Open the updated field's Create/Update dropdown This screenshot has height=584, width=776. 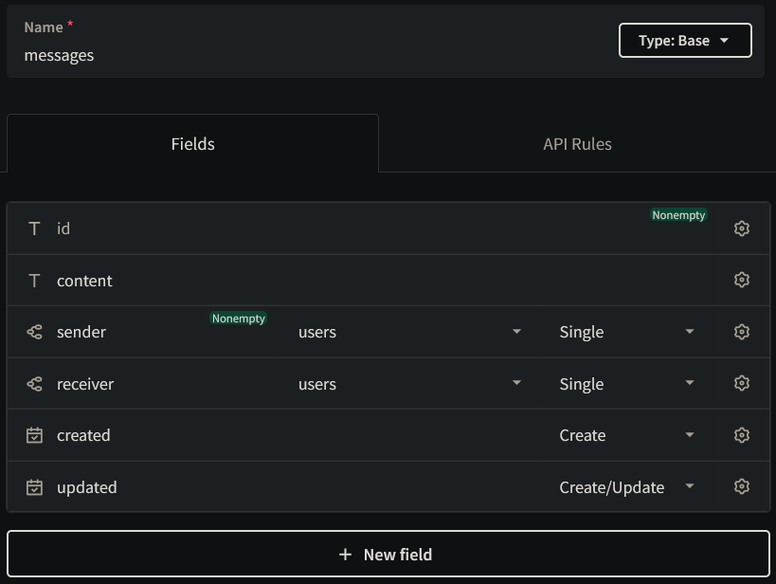pos(626,487)
